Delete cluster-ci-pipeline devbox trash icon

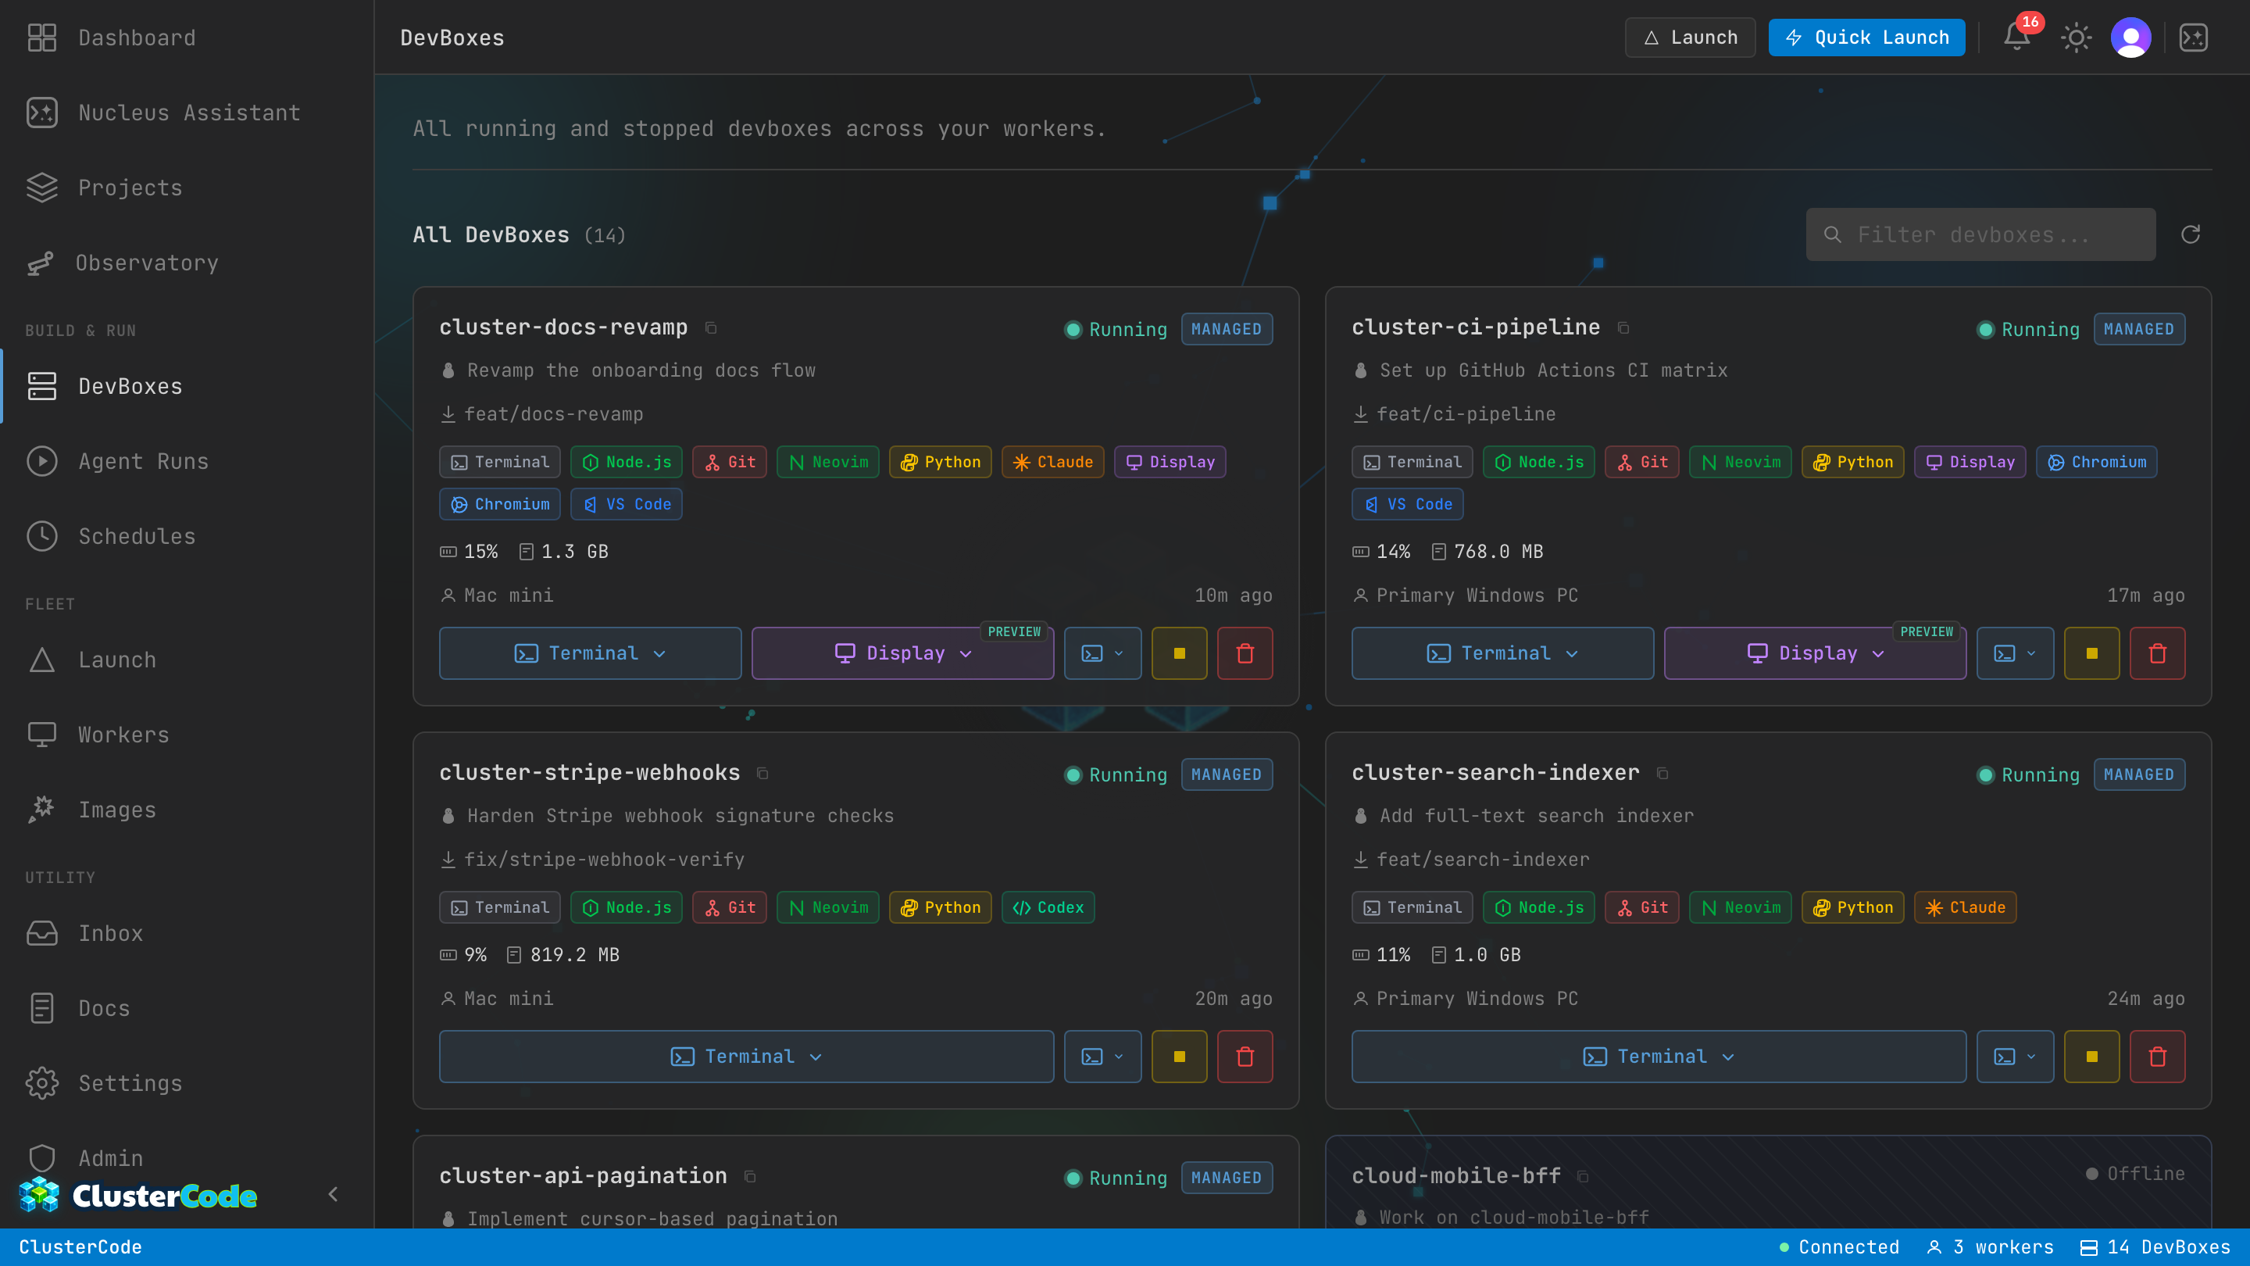[2157, 653]
